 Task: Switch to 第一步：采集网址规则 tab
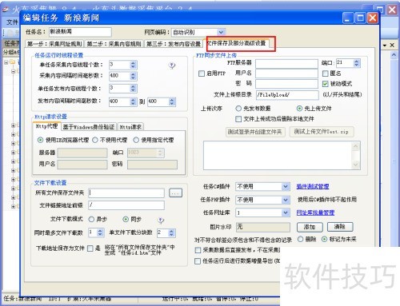pos(54,44)
